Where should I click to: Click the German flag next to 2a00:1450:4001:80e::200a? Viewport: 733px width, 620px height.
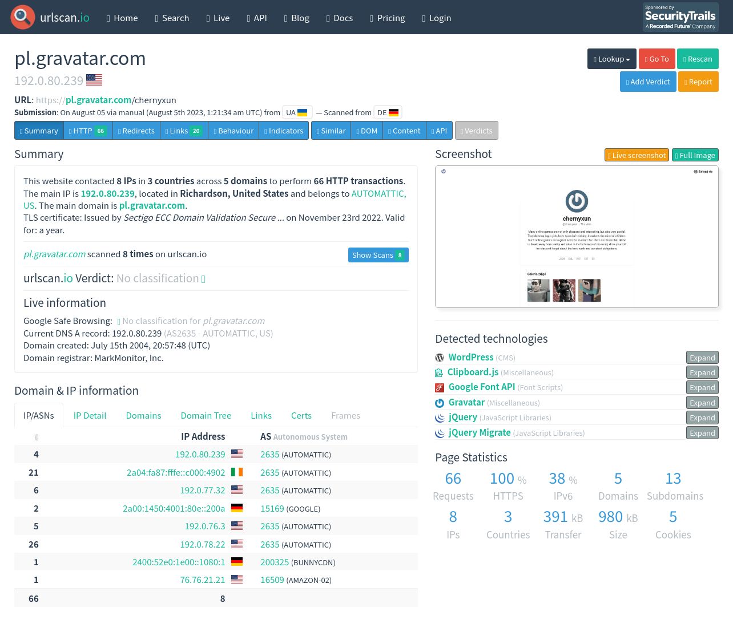237,508
